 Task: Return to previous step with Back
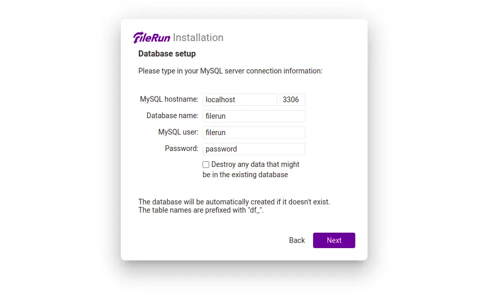297,240
